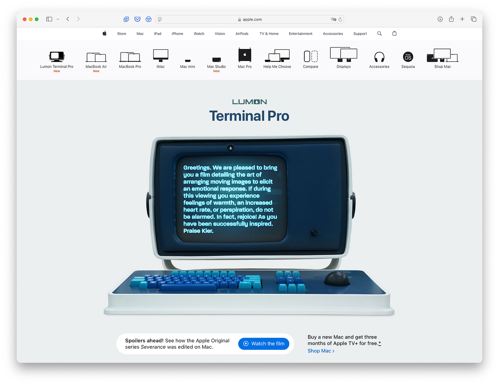Click the Terminal Pro headline
This screenshot has width=499, height=385.
(249, 116)
